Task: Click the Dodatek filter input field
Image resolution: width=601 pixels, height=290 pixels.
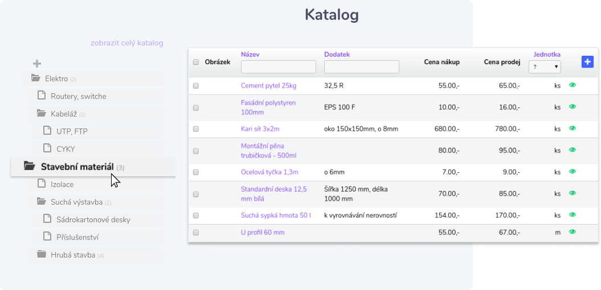Action: pyautogui.click(x=361, y=67)
